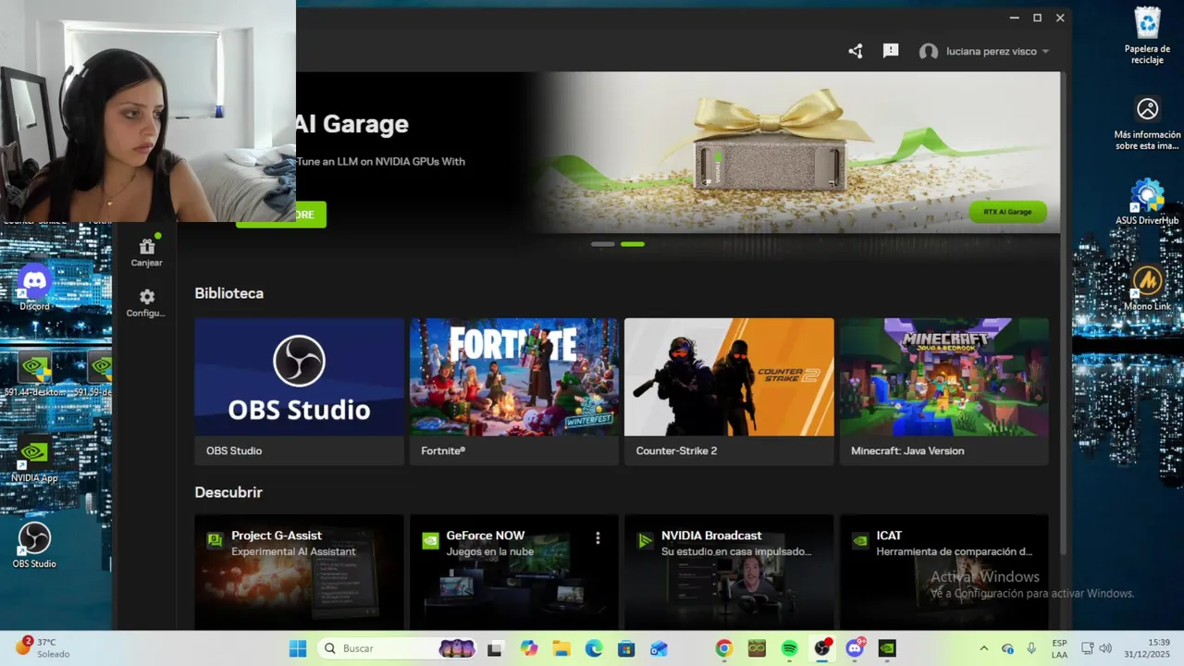Click the ESP LAA language indicator
The image size is (1184, 666).
click(x=1059, y=648)
